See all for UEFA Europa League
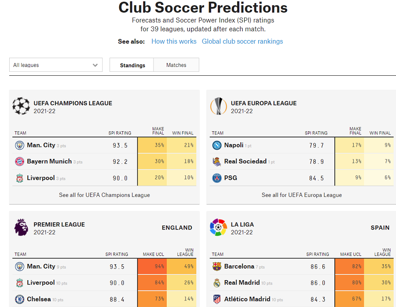 point(301,195)
